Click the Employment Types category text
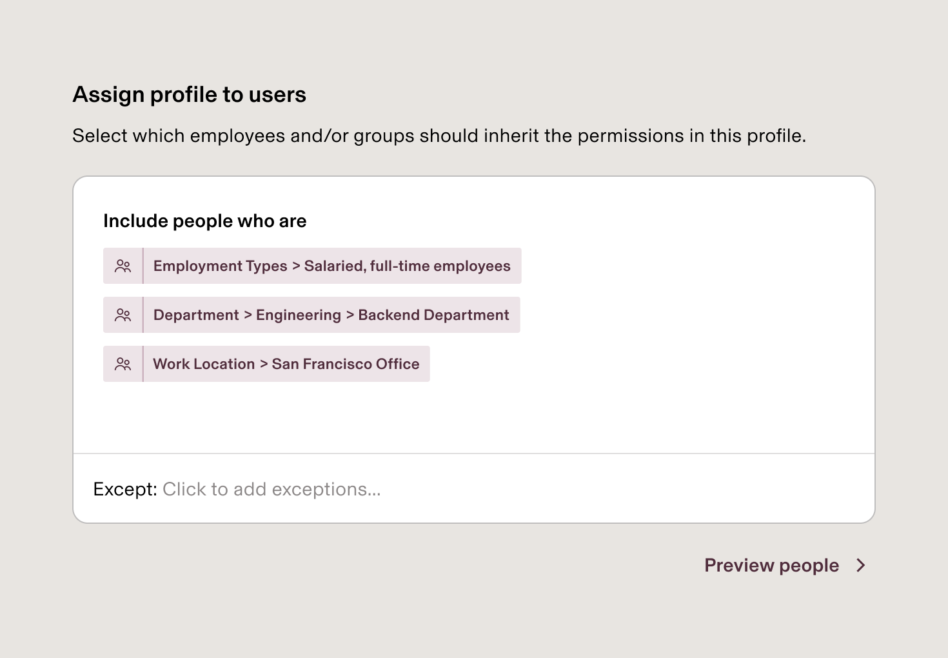Viewport: 948px width, 658px height. (220, 266)
